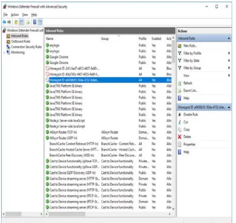Viewport: 236px width, 223px height.
Task: Toggle the Show/Hide Console Tree toolbar icon
Action: click(x=21, y=22)
